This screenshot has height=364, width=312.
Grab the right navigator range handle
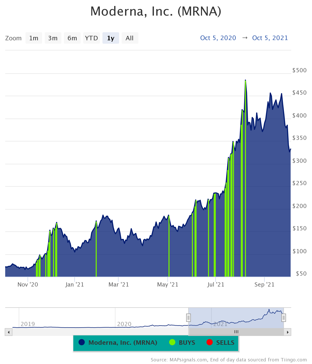pos(284,317)
